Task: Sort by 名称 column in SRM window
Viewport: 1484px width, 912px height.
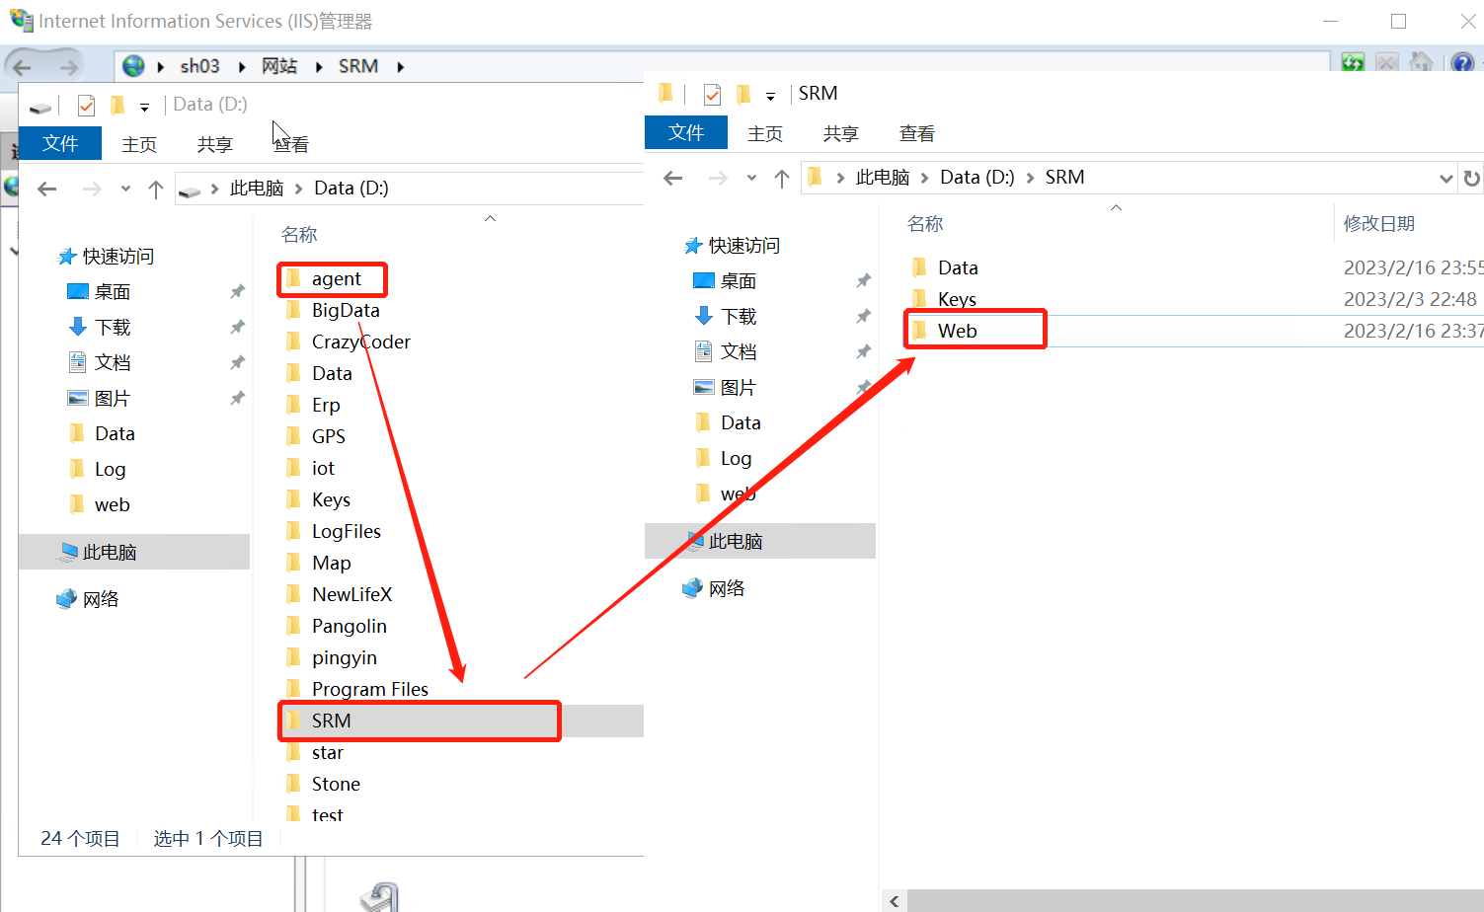Action: click(925, 224)
